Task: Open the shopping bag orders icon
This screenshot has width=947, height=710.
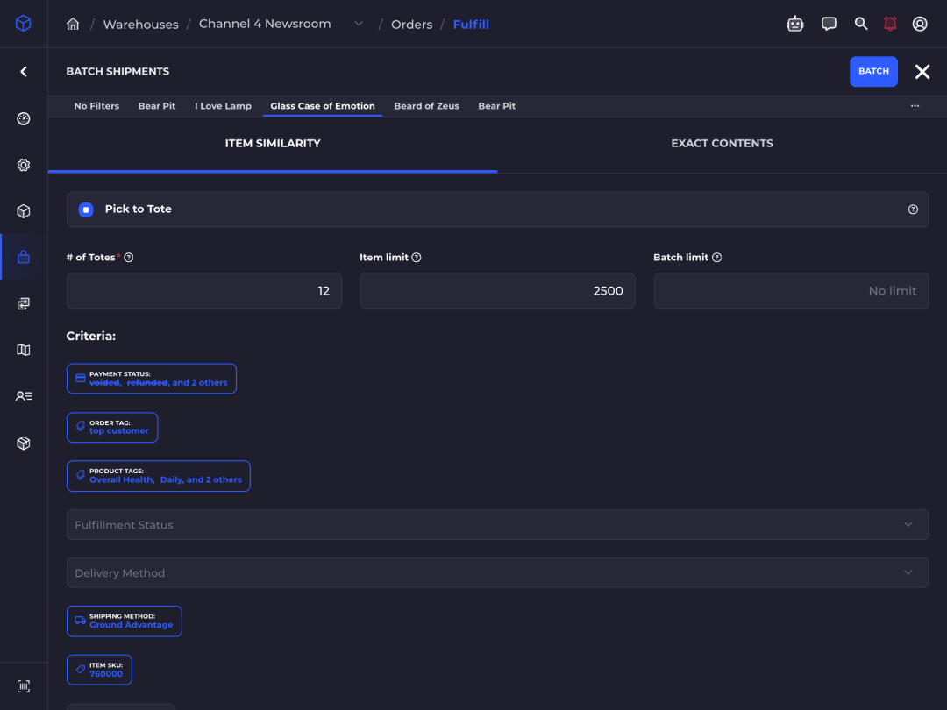Action: (x=24, y=257)
